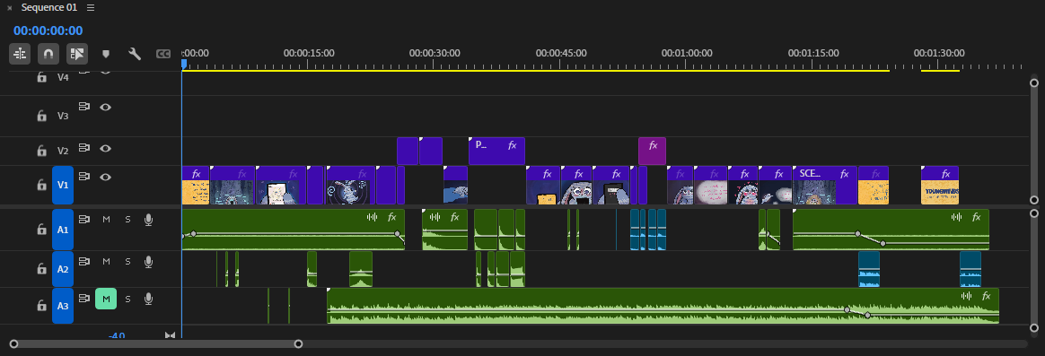Hide track V1 with eye icon
This screenshot has width=1045, height=356.
tap(105, 177)
